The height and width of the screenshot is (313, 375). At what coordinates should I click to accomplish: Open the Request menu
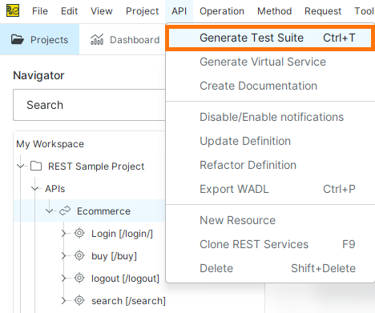coord(323,11)
